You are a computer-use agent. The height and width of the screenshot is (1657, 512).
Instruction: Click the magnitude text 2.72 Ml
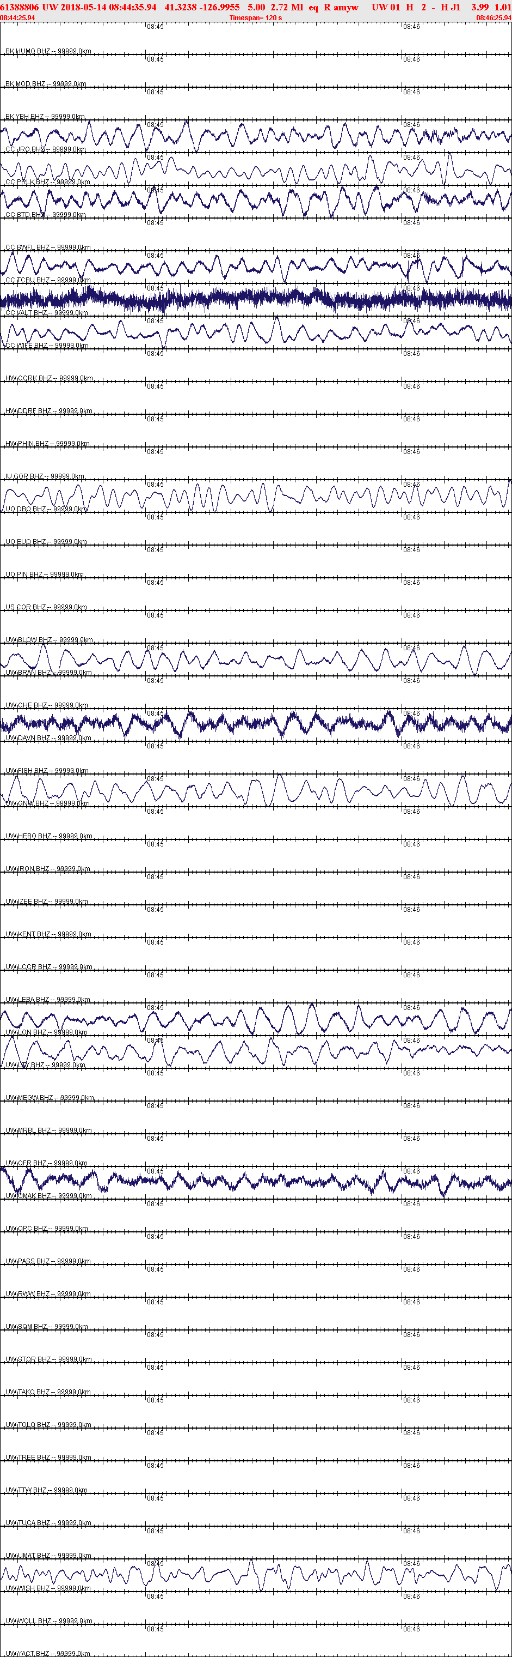287,7
